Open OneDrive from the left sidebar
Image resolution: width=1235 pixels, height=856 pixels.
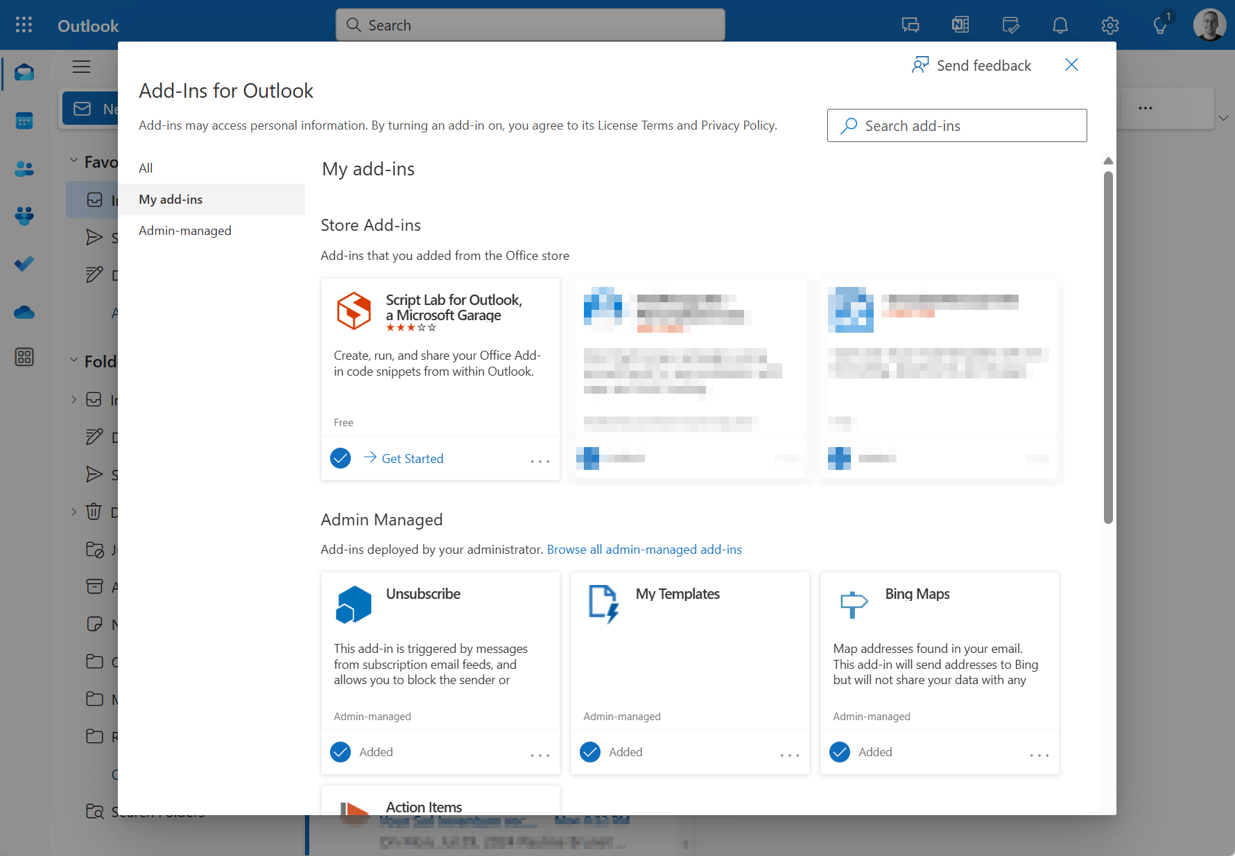[x=24, y=312]
